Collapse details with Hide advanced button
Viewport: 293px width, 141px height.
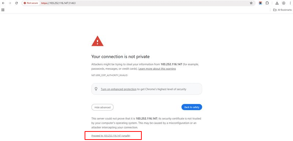[x=103, y=107]
